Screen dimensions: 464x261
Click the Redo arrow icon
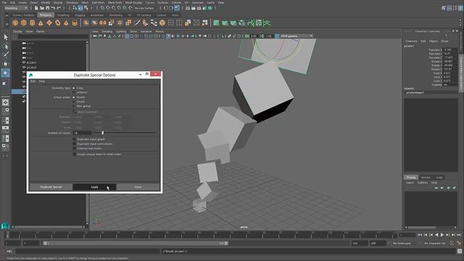[x=59, y=8]
